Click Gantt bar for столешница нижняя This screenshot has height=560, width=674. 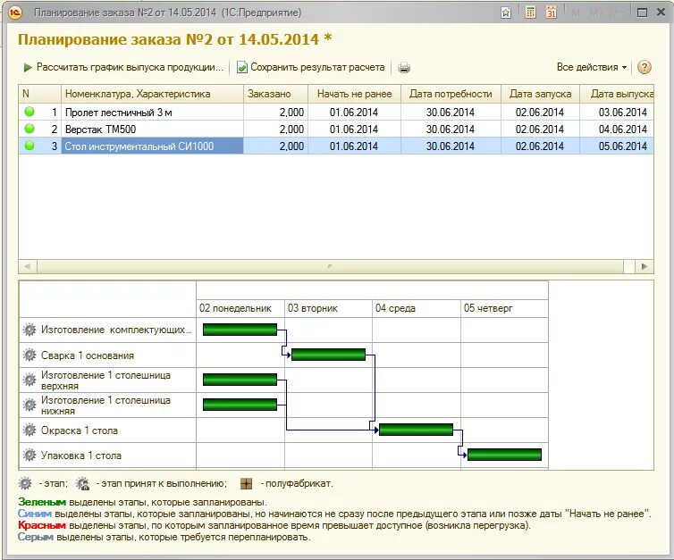(240, 405)
